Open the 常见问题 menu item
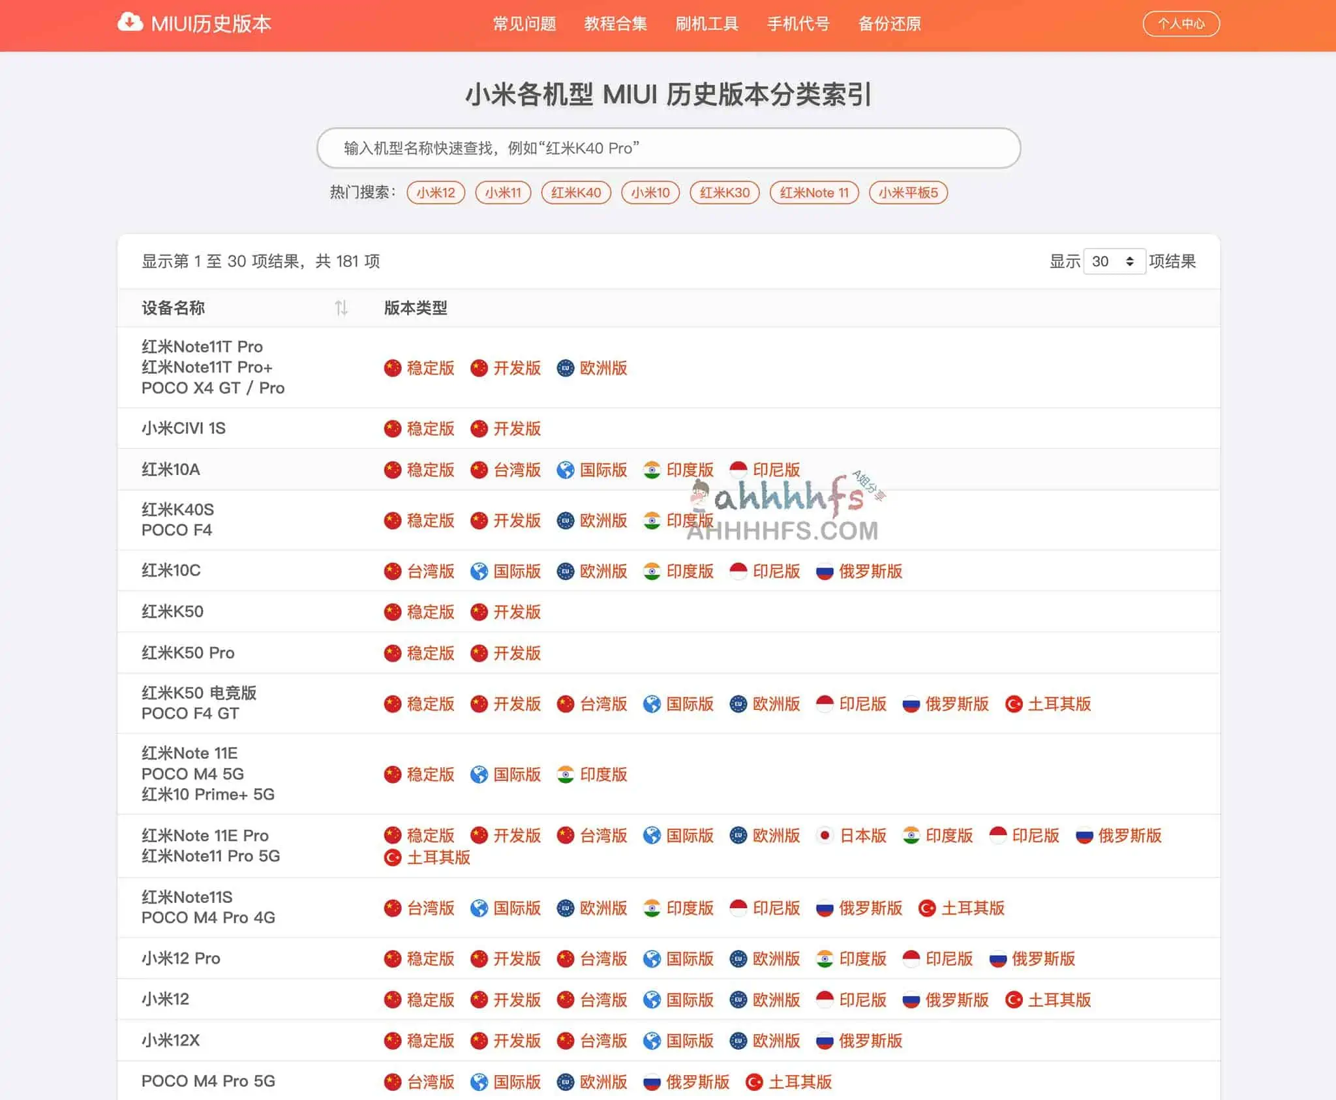 (524, 23)
